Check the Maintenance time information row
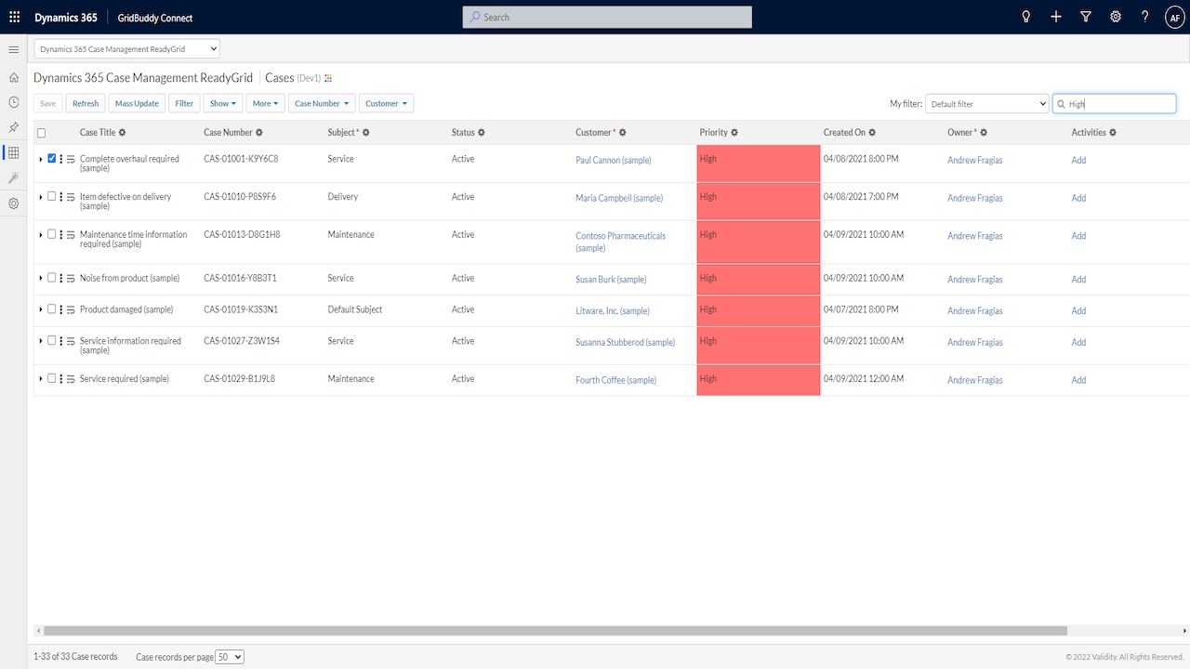1190x669 pixels. tap(52, 235)
